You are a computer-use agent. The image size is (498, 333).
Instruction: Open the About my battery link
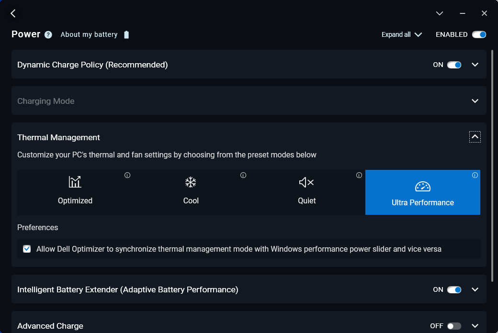pos(89,34)
